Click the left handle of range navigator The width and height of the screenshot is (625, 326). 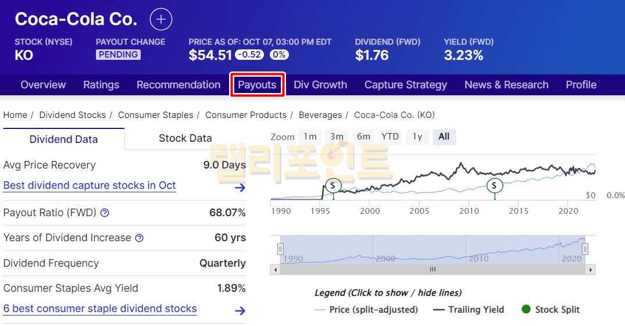pyautogui.click(x=280, y=249)
